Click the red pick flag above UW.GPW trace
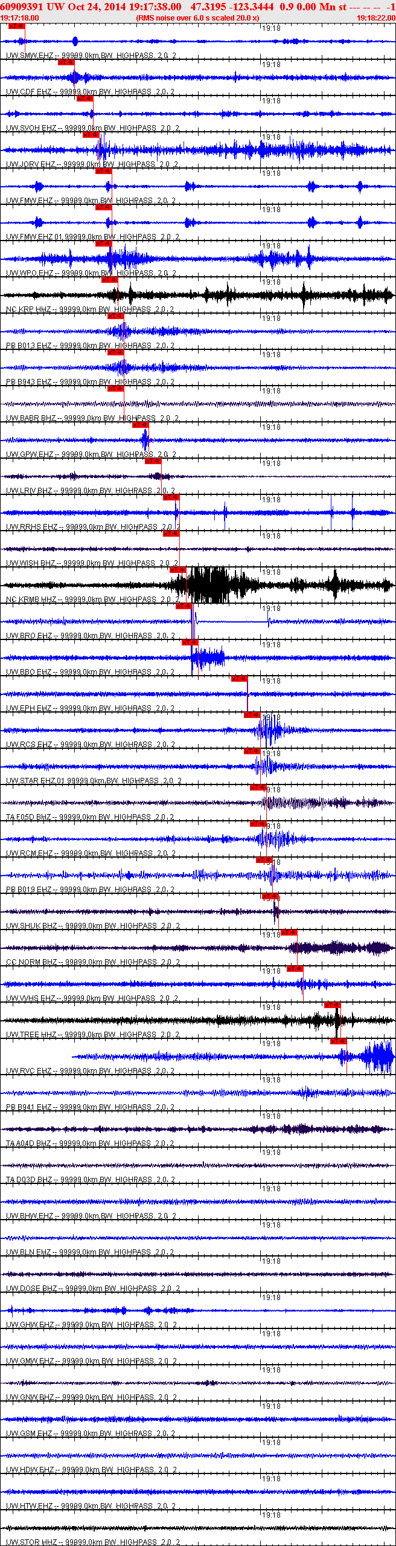This screenshot has width=396, height=1546. pos(140,425)
